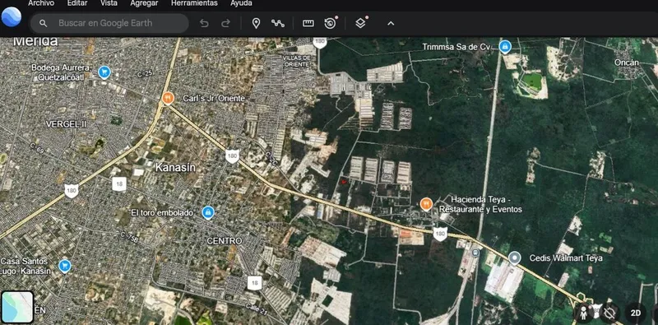Image resolution: width=658 pixels, height=325 pixels.
Task: Click the C. 69 street label
Action: pos(37,148)
